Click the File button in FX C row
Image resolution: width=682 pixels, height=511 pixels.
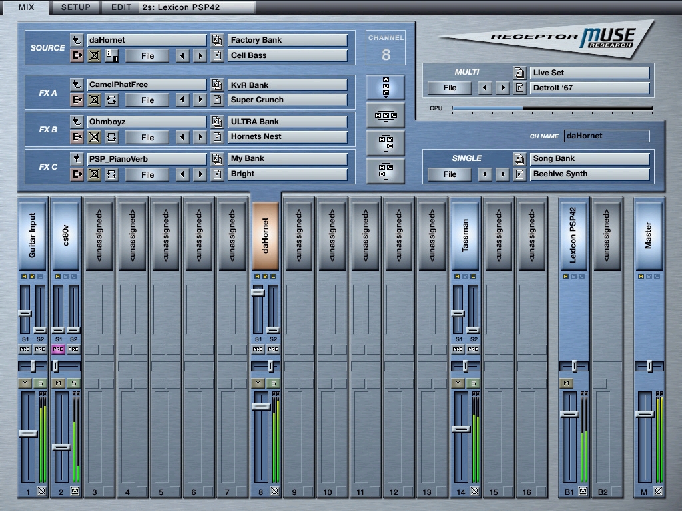[147, 175]
